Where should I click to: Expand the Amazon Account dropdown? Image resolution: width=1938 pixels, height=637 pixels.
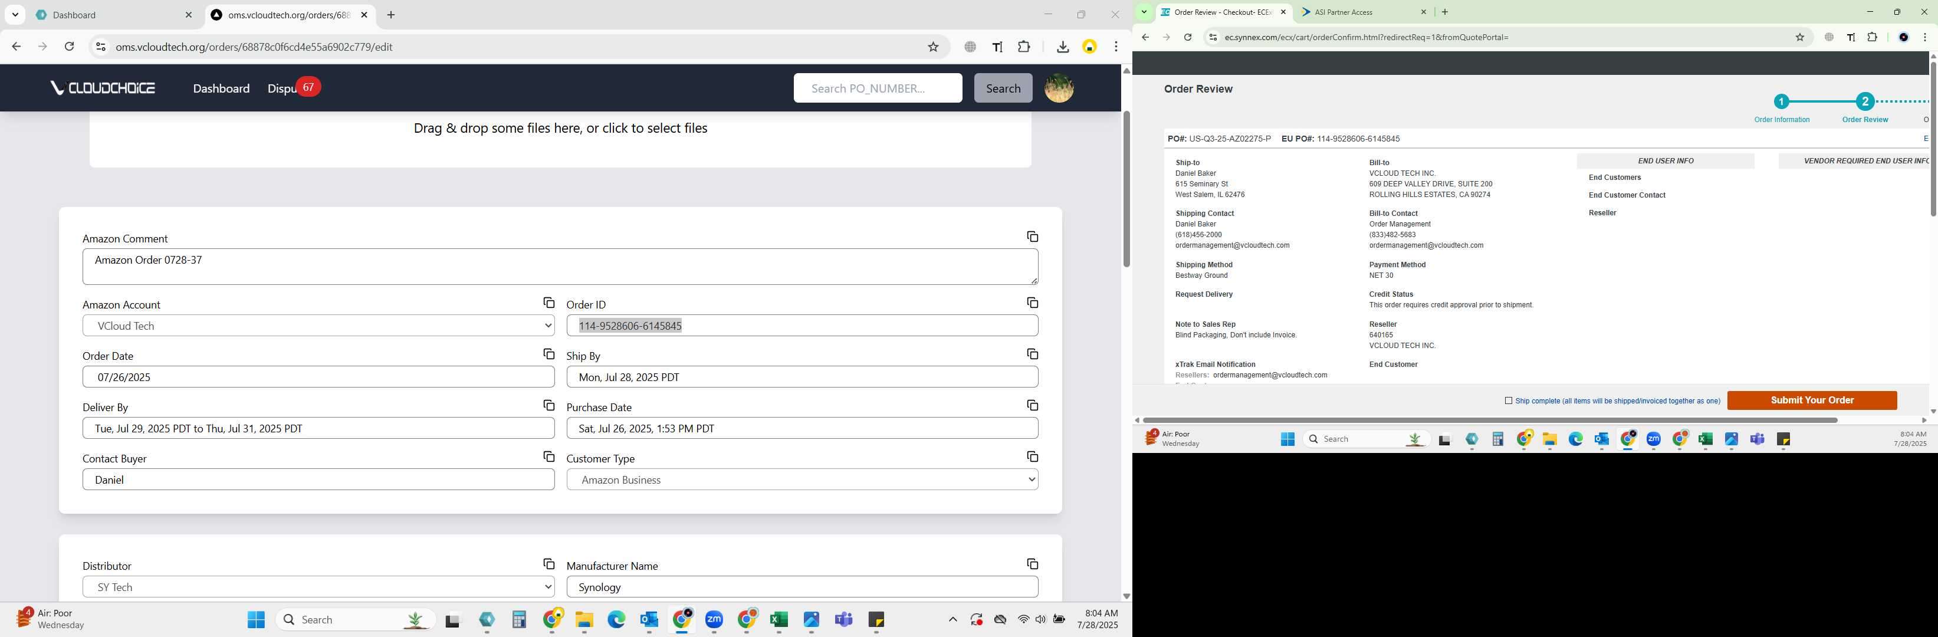[x=318, y=326]
